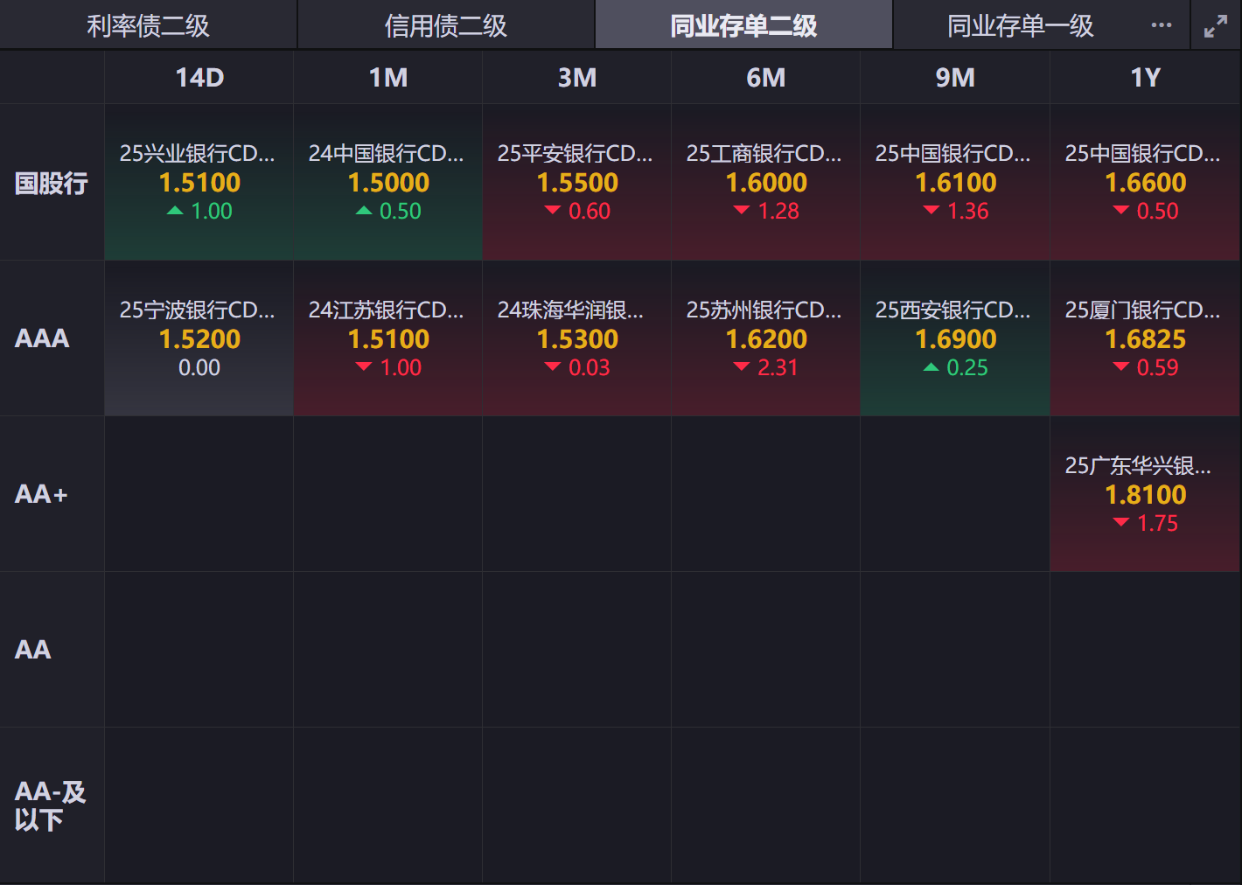Viewport: 1242px width, 885px height.
Task: Click the 9M column header
Action: 955,78
